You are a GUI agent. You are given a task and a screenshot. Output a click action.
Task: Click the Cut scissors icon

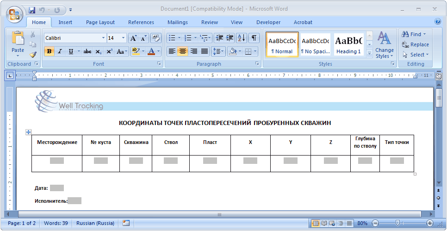click(33, 34)
